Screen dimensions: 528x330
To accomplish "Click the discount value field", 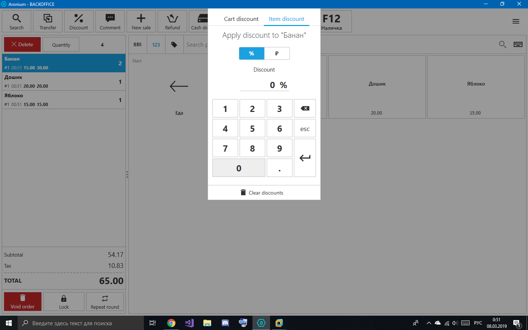I will [264, 85].
